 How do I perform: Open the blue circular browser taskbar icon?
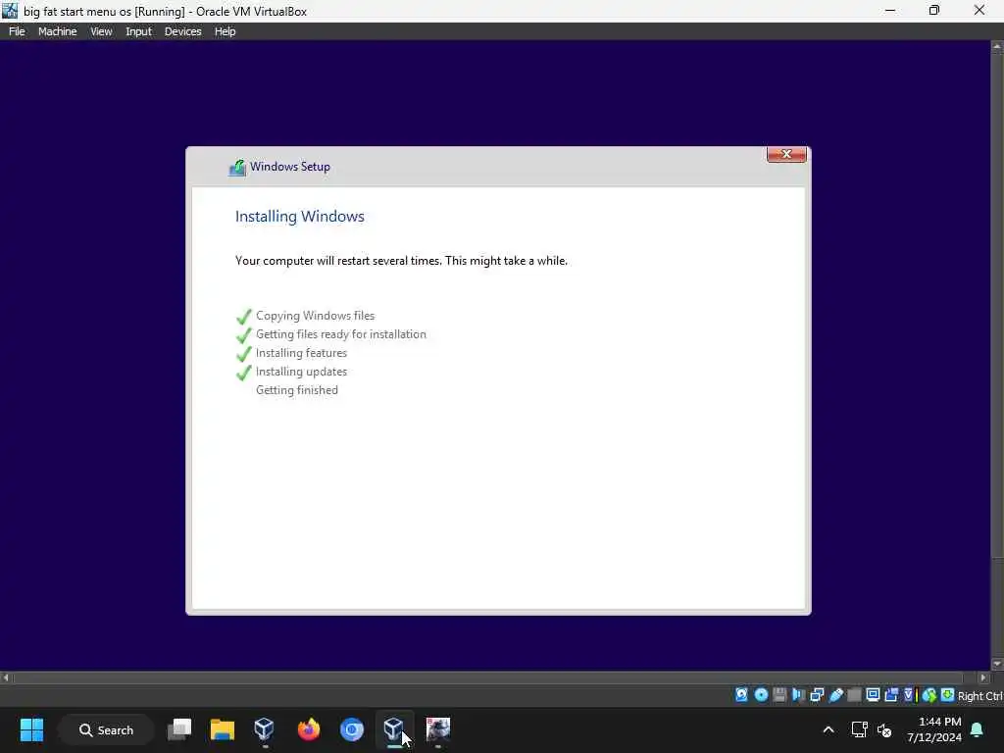pyautogui.click(x=352, y=729)
